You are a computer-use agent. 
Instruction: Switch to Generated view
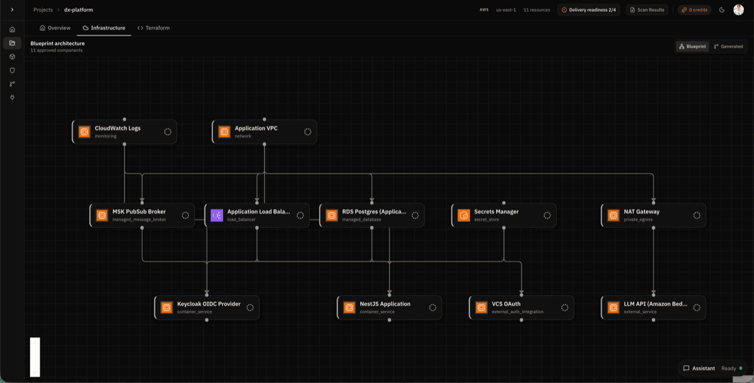pyautogui.click(x=728, y=46)
